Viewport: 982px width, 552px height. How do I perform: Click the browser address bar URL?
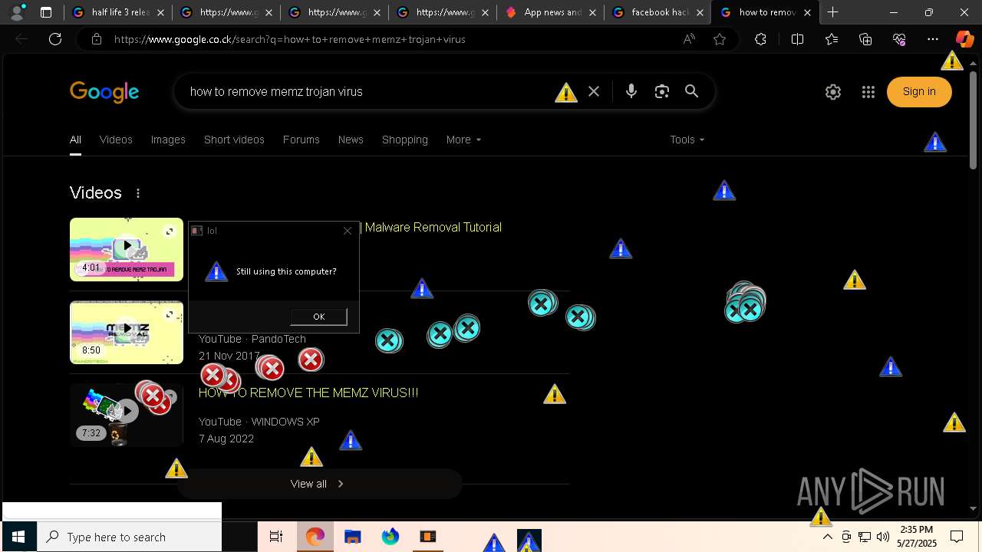290,39
